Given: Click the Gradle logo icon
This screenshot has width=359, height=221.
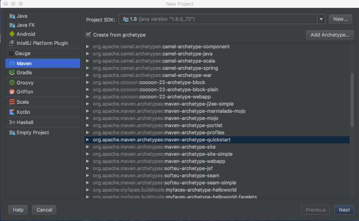Looking at the screenshot, I should pyautogui.click(x=12, y=73).
